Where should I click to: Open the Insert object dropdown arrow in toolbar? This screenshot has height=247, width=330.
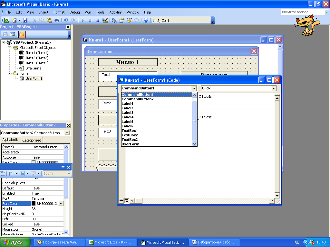click(x=19, y=20)
